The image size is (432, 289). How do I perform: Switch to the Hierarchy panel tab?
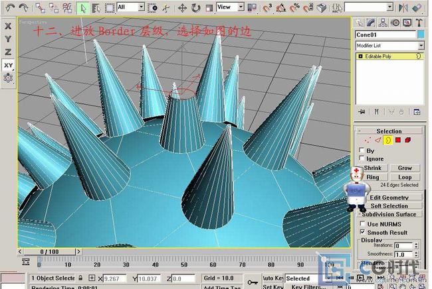[383, 23]
